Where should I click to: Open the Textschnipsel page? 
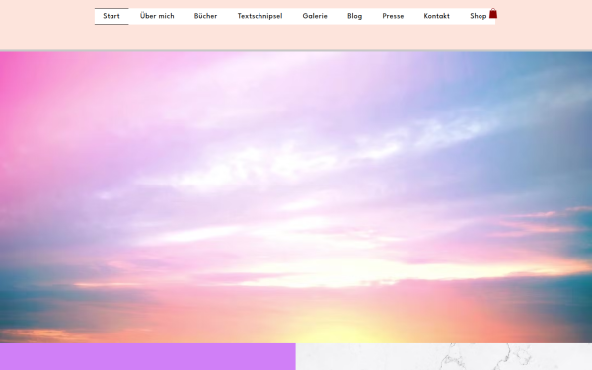point(259,16)
